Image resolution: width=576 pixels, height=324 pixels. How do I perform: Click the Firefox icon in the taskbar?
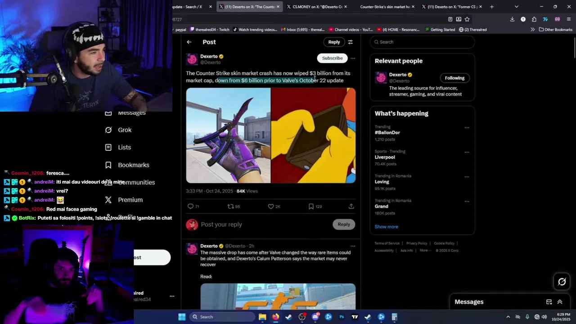click(275, 317)
